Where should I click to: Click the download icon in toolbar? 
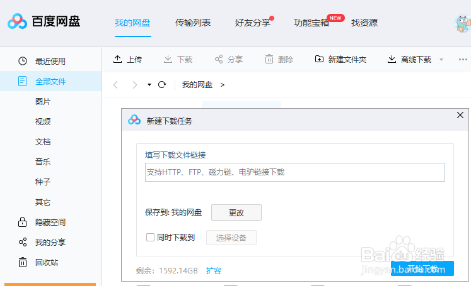pos(168,59)
